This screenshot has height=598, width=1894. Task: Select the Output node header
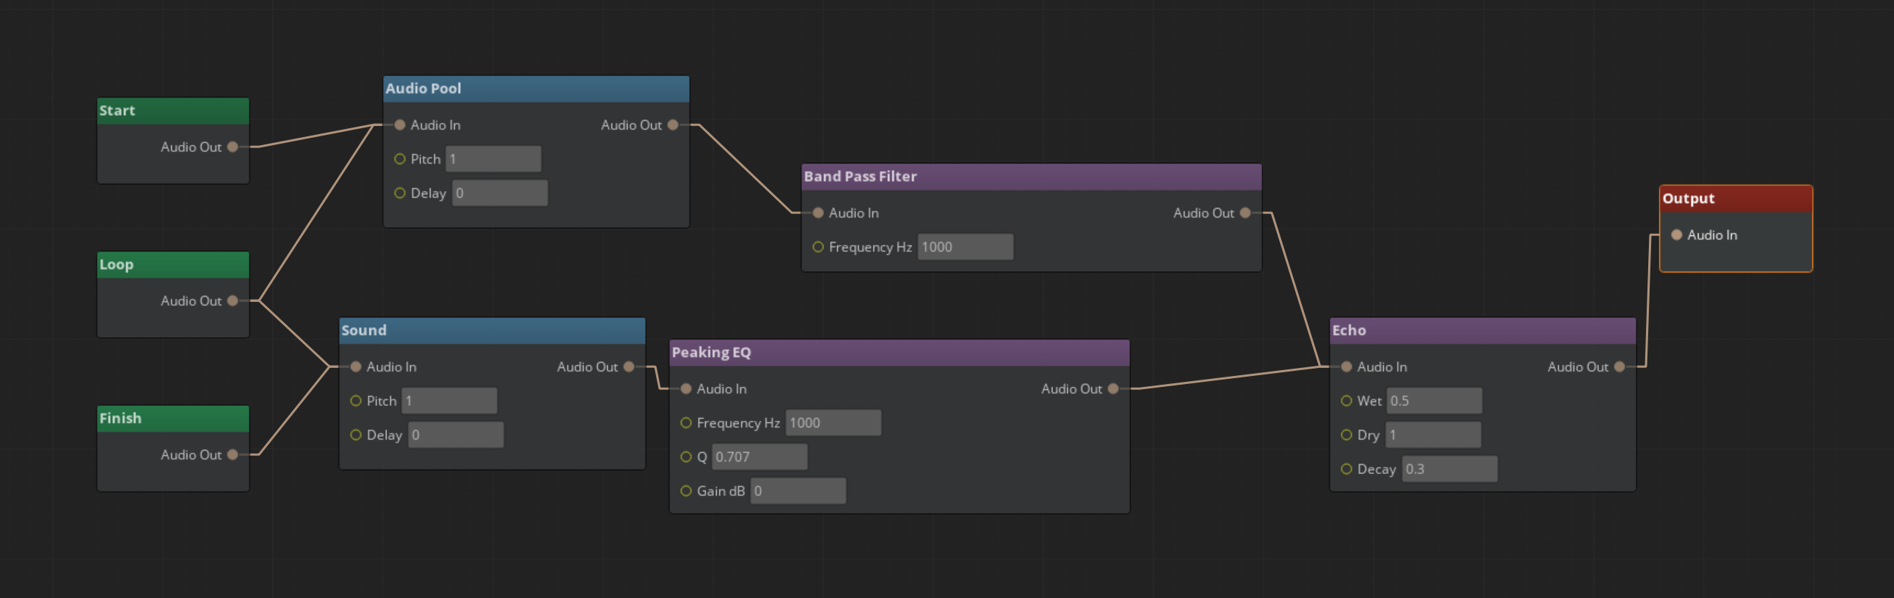(x=1736, y=199)
